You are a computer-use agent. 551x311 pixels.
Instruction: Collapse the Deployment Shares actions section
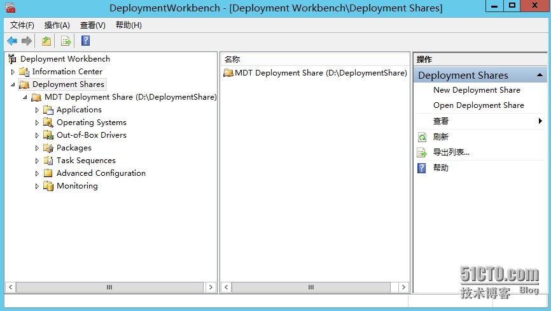point(540,75)
